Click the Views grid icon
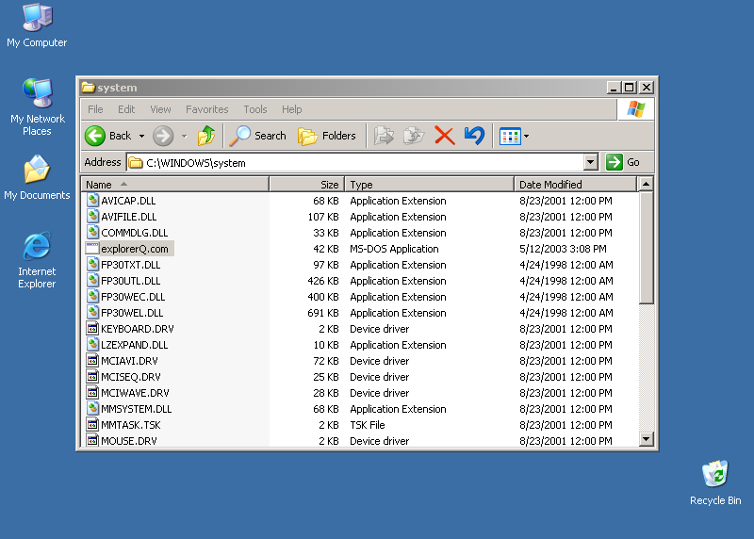The image size is (754, 539). [510, 137]
